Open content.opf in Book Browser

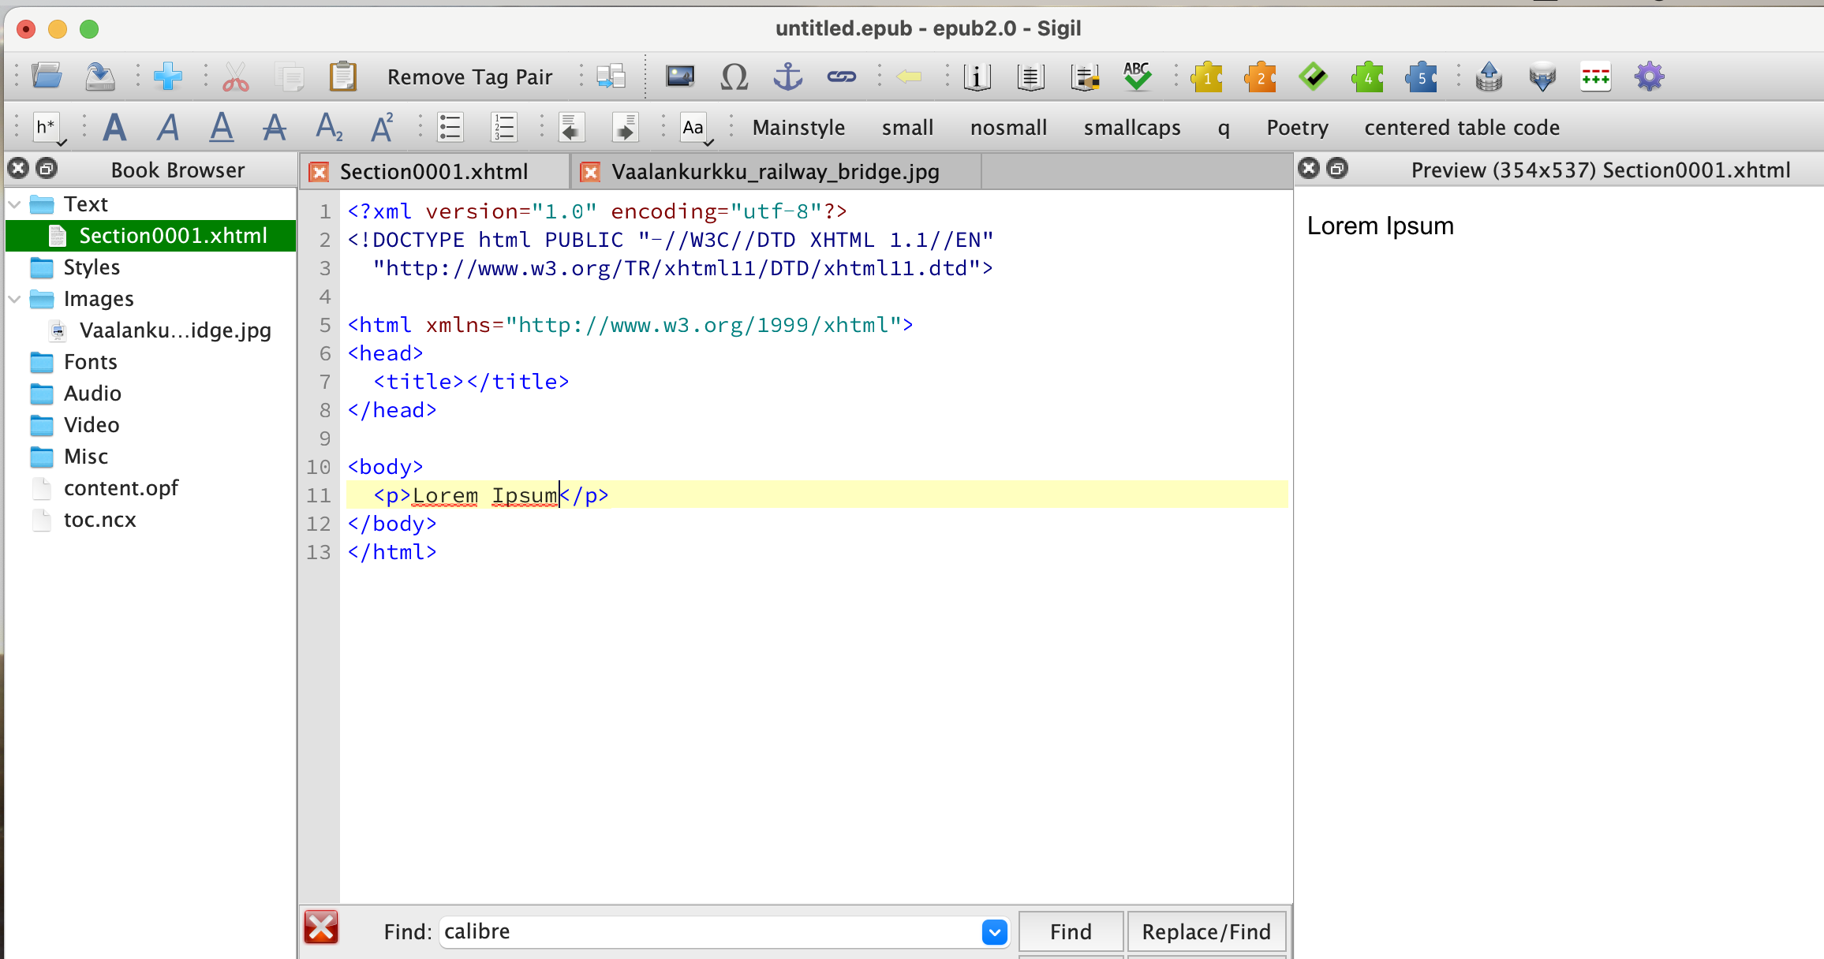pos(121,488)
